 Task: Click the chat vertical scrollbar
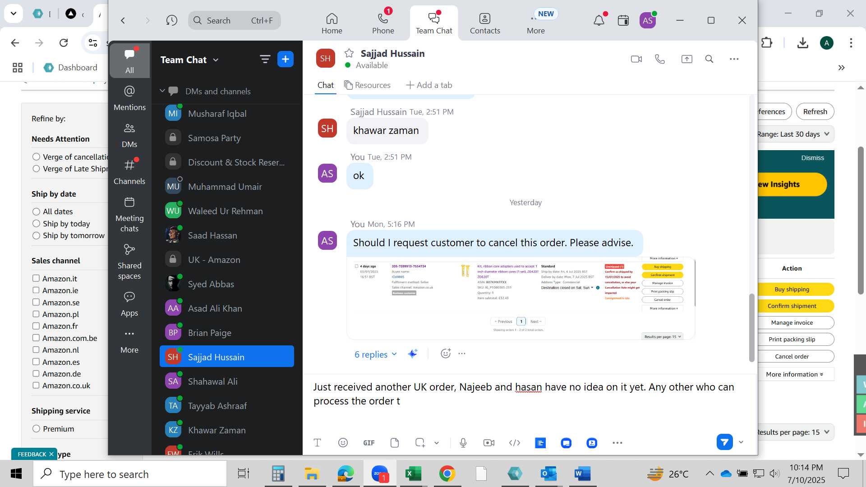click(x=751, y=327)
